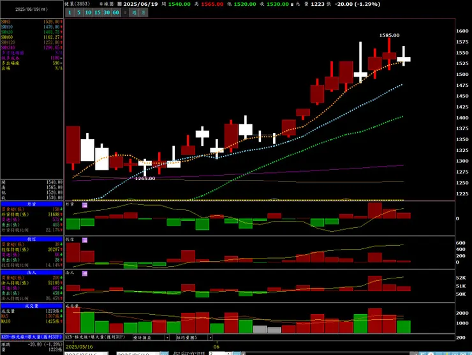
Task: Click the 成交量 1223張 row
Action: pyautogui.click(x=32, y=311)
